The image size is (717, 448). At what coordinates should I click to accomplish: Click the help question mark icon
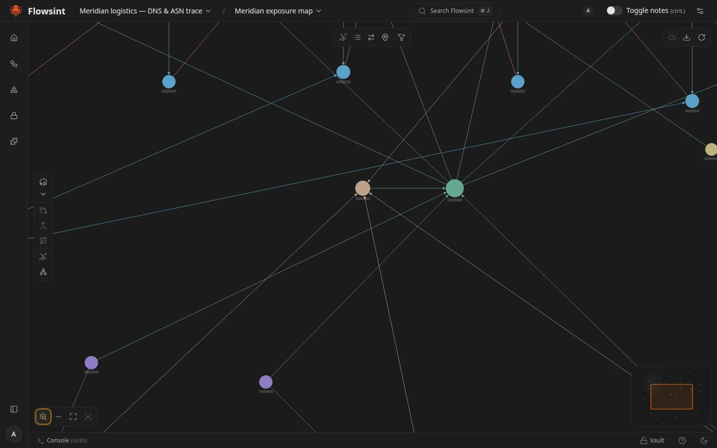pyautogui.click(x=682, y=441)
